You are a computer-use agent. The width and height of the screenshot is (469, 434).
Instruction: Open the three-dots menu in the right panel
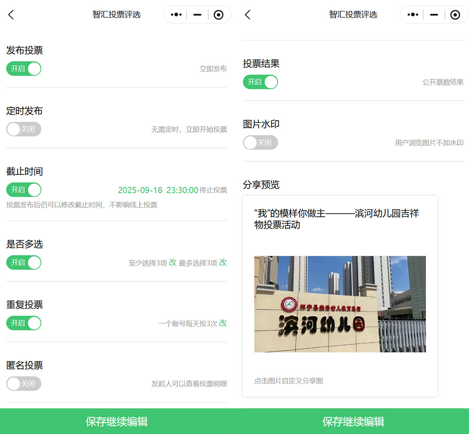(x=413, y=15)
